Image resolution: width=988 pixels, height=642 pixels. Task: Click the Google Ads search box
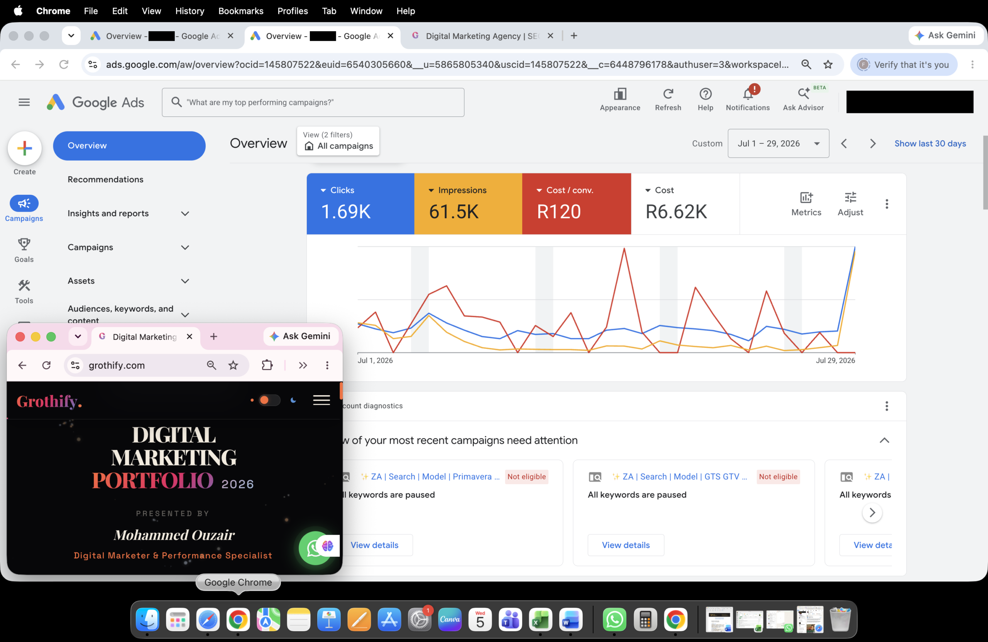[313, 102]
